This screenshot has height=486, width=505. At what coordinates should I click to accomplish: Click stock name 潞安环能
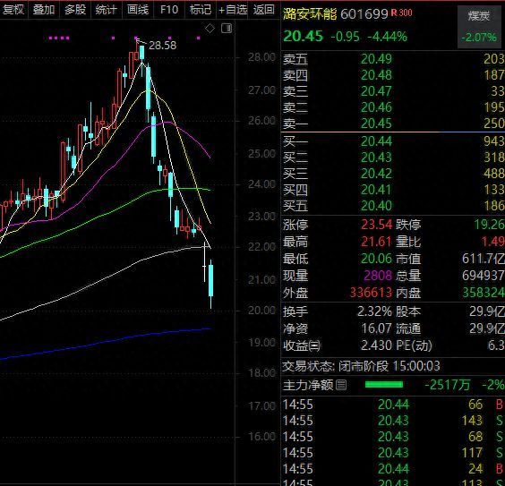310,13
